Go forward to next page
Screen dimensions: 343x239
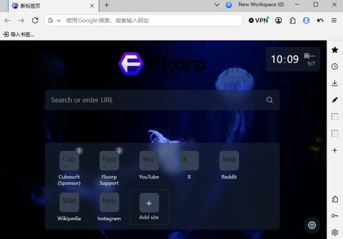click(21, 21)
